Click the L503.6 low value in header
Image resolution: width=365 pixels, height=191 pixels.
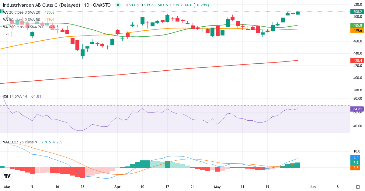click(x=162, y=5)
